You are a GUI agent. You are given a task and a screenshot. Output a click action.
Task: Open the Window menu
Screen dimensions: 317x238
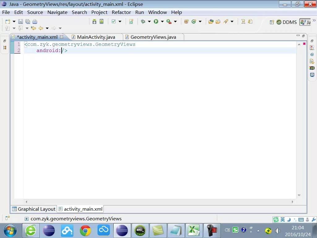[x=158, y=12]
